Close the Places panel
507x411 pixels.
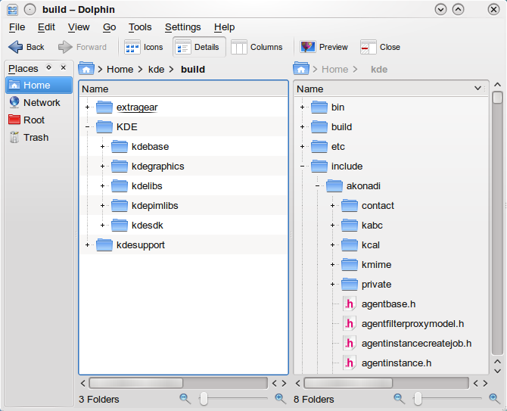click(64, 67)
